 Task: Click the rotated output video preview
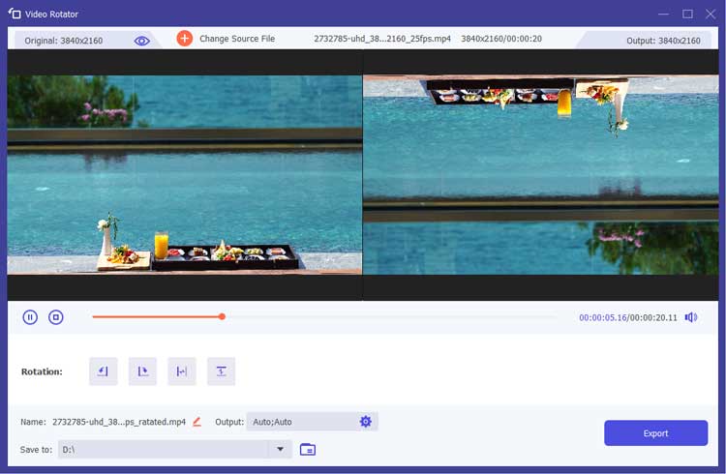tap(541, 175)
